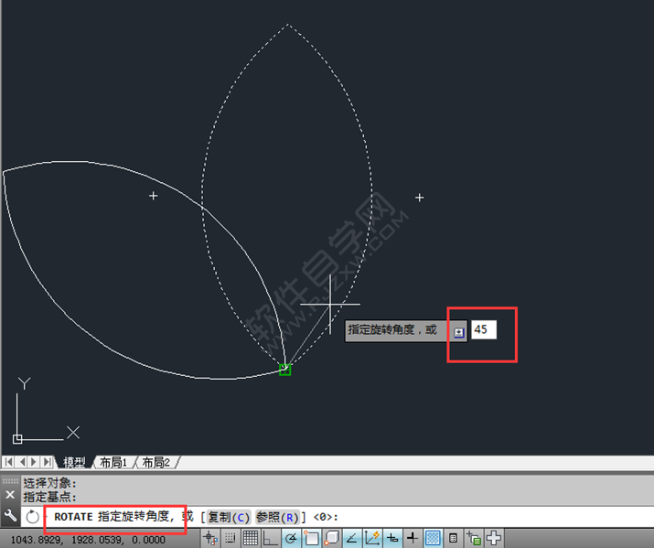Screen dimensions: 654x548
Task: Toggle Dynamic UCS in status bar
Action: pyautogui.click(x=371, y=538)
